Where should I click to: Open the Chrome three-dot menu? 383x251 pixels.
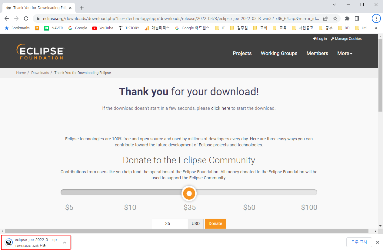pyautogui.click(x=376, y=18)
